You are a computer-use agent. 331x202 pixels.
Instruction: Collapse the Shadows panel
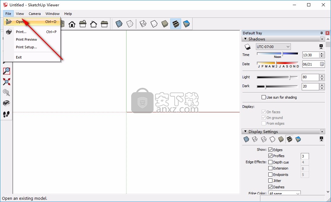point(245,39)
